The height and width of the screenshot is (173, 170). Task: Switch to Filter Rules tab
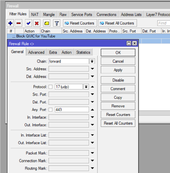[18, 14]
